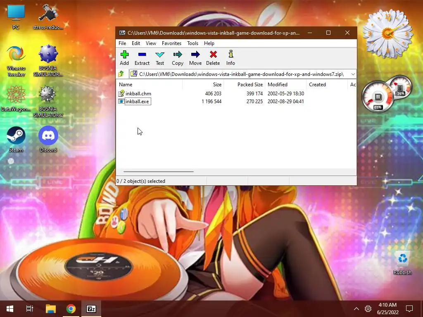Select the Steam desktop icon

pyautogui.click(x=16, y=140)
